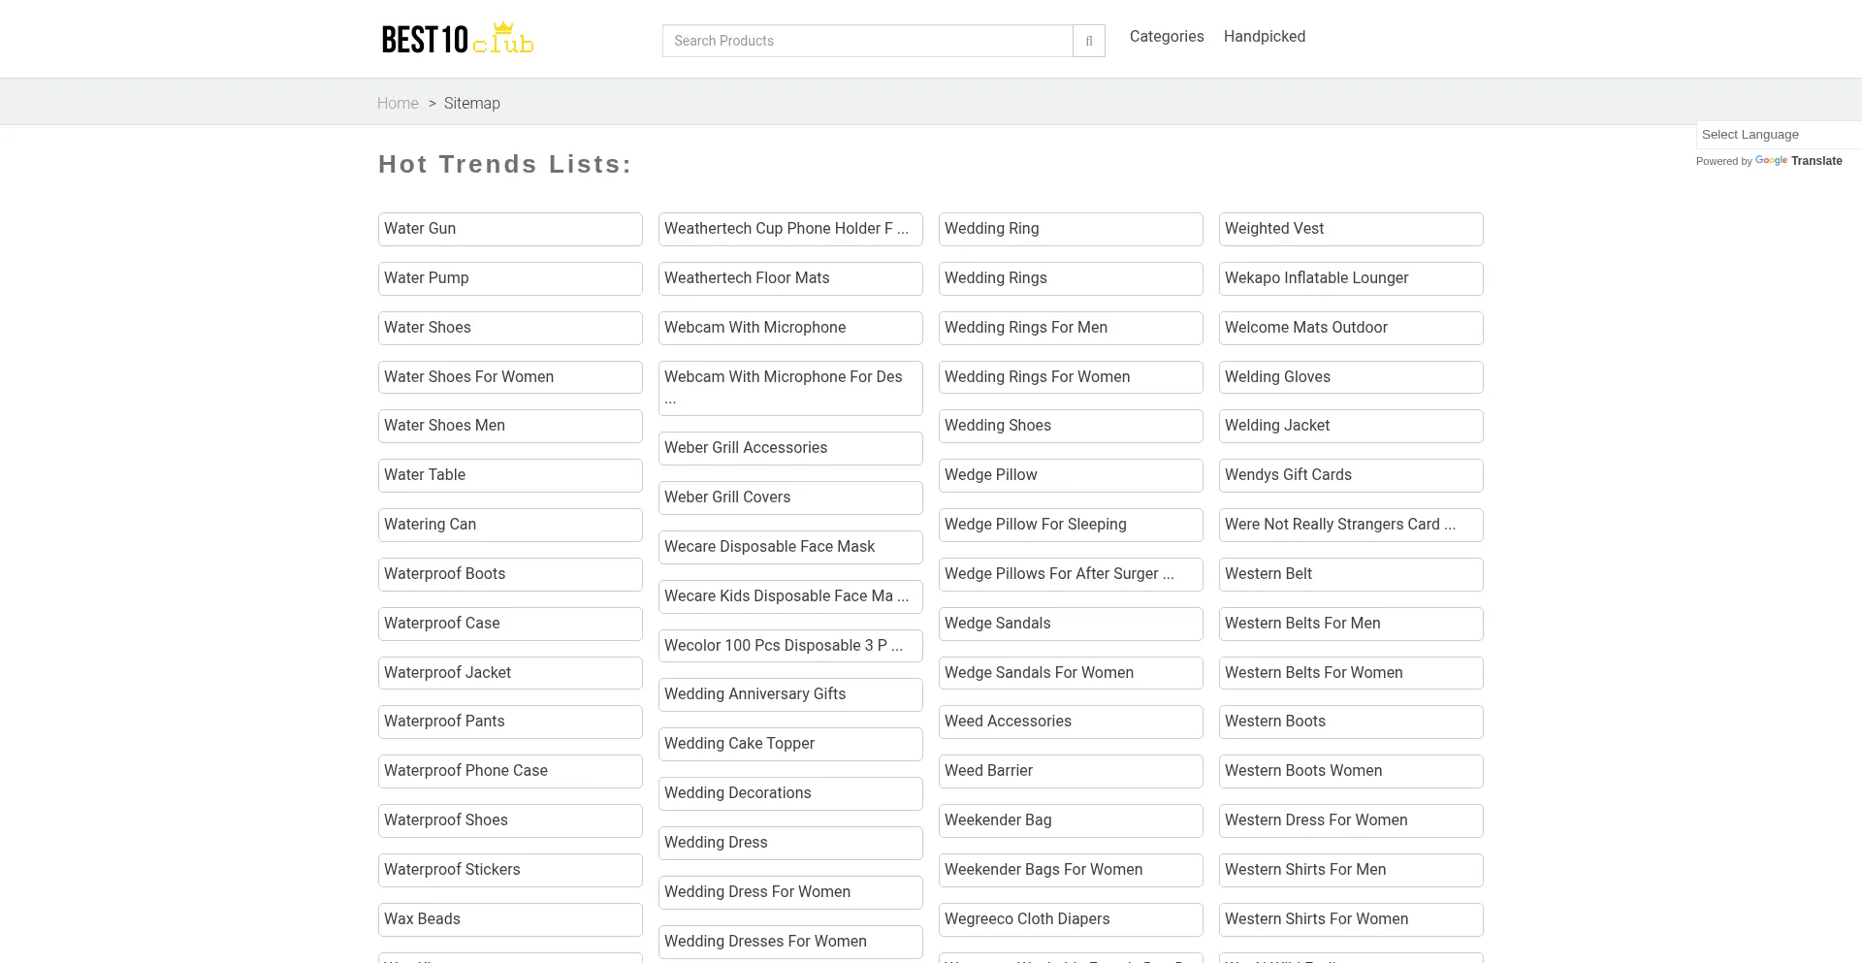This screenshot has width=1862, height=963.
Task: Open the Water Gun list
Action: (x=510, y=230)
